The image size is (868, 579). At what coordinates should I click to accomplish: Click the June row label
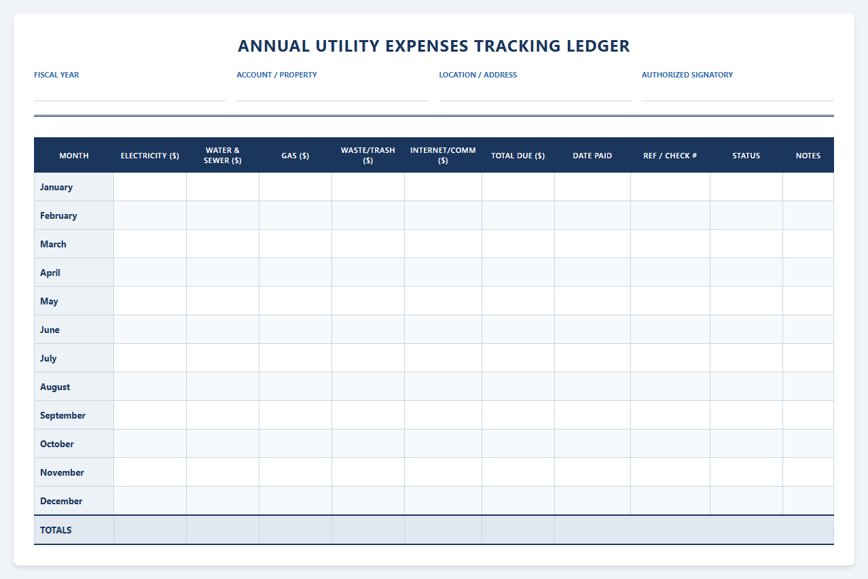click(74, 330)
